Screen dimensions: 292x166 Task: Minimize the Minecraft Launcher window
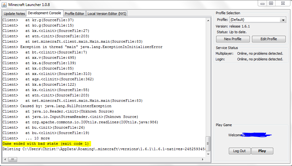(x=262, y=3)
